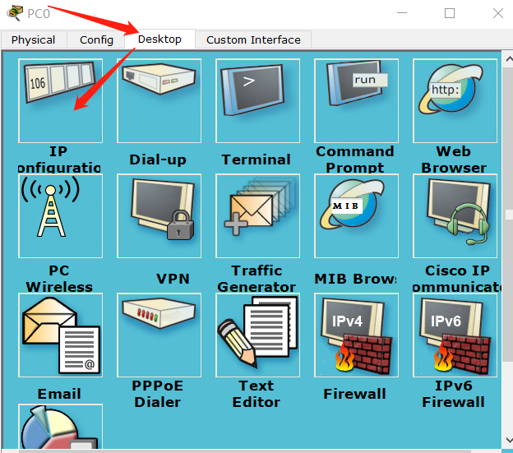
Task: Open the Text Editor
Action: 258,335
